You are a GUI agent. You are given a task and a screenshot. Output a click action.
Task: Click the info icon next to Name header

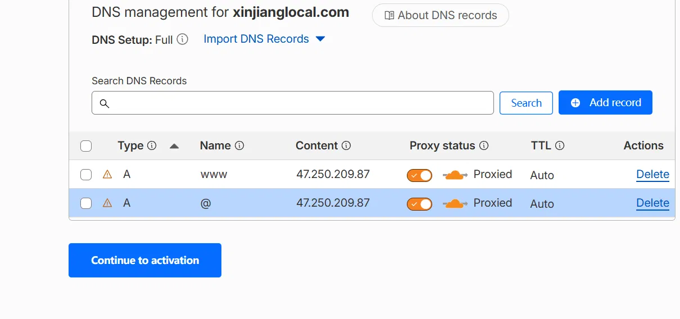coord(239,145)
